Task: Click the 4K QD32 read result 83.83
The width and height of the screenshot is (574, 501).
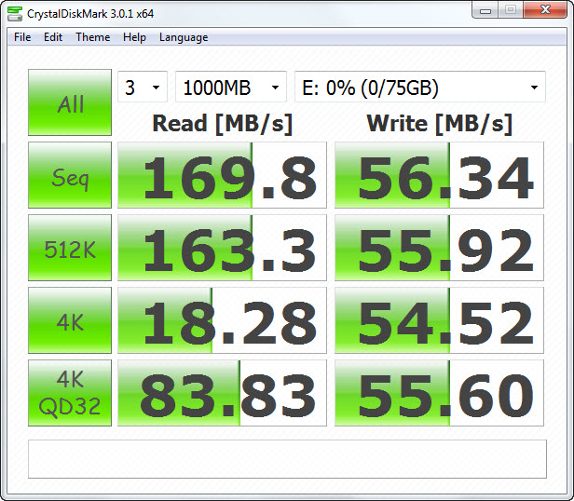Action: pyautogui.click(x=222, y=393)
